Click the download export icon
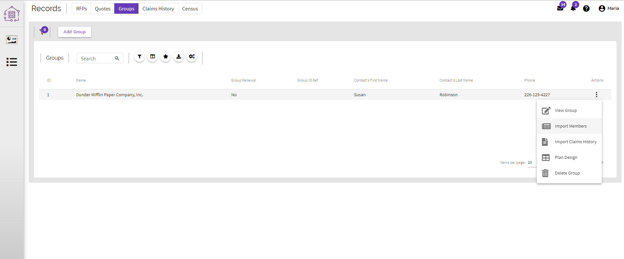Image resolution: width=624 pixels, height=259 pixels. 179,57
